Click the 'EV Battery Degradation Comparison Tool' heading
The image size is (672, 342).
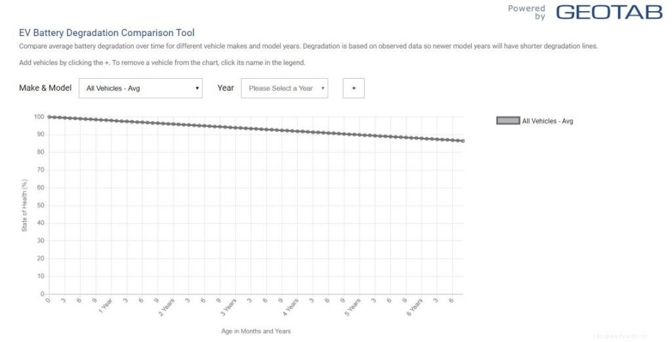click(107, 33)
